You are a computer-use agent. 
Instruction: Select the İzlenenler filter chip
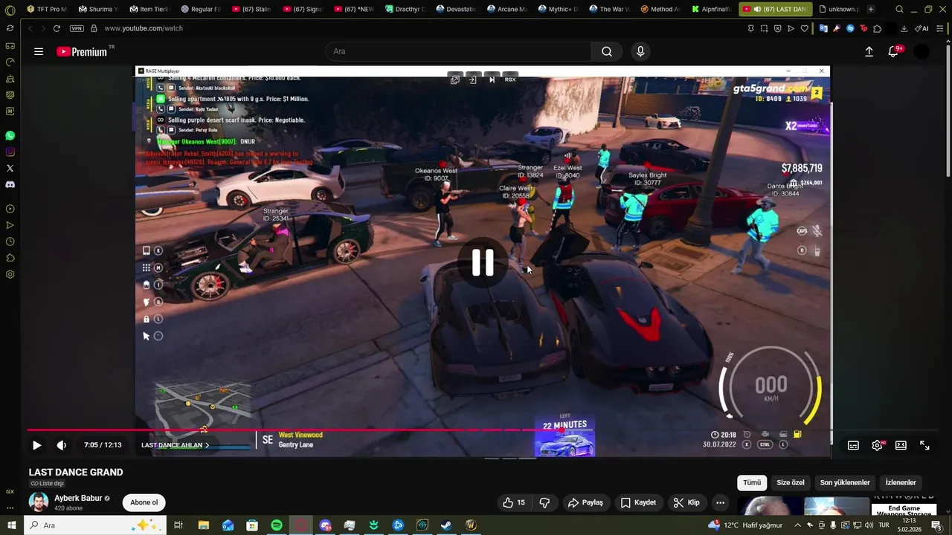point(901,482)
